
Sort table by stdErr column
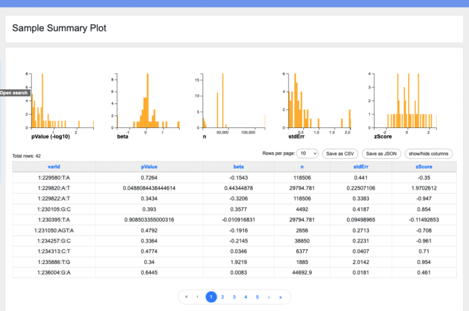click(x=361, y=167)
